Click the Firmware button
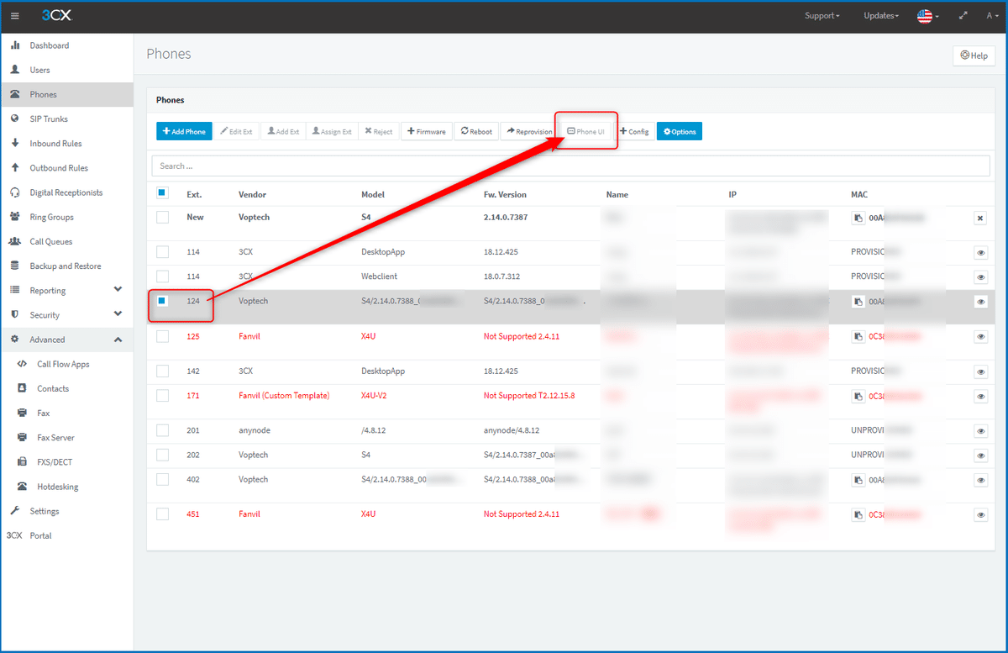Screen dimensions: 1008x653 point(427,131)
